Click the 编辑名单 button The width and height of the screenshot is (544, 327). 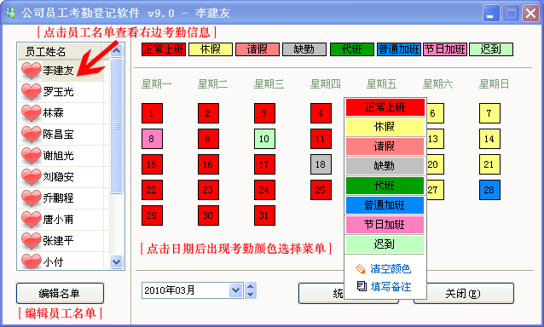(x=60, y=294)
